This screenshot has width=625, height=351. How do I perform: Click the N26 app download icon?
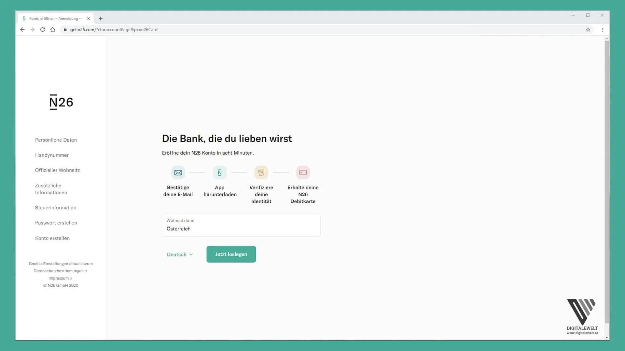click(220, 173)
